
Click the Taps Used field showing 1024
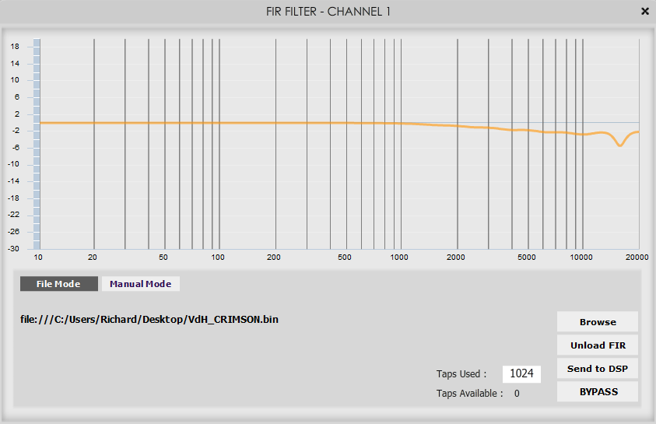tap(521, 373)
